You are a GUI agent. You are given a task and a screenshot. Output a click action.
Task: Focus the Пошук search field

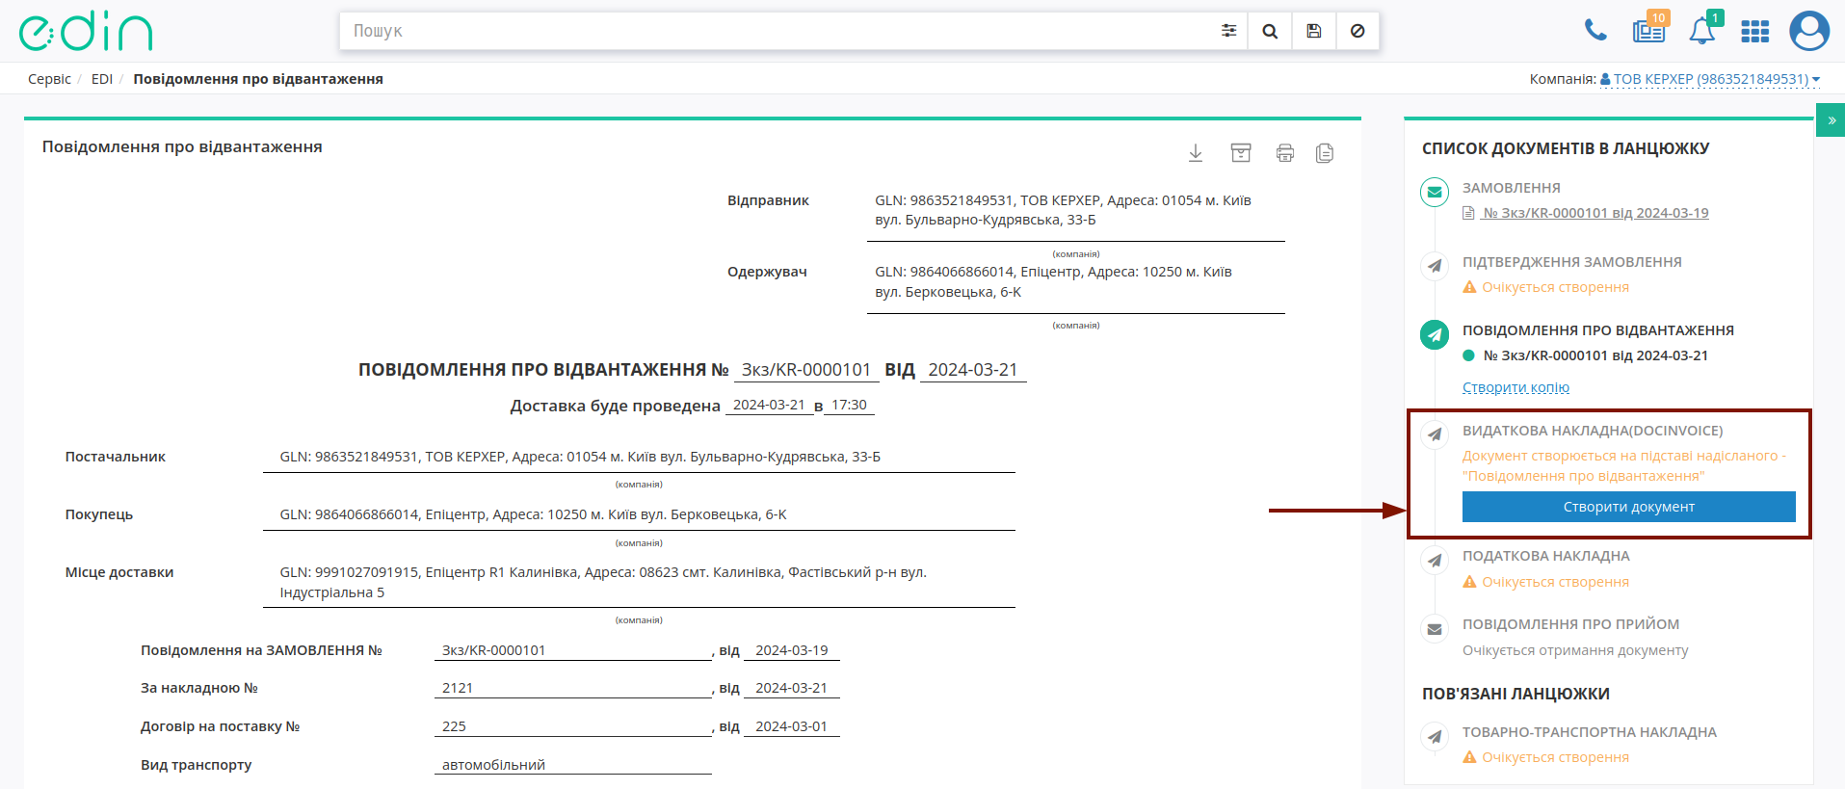tap(776, 31)
